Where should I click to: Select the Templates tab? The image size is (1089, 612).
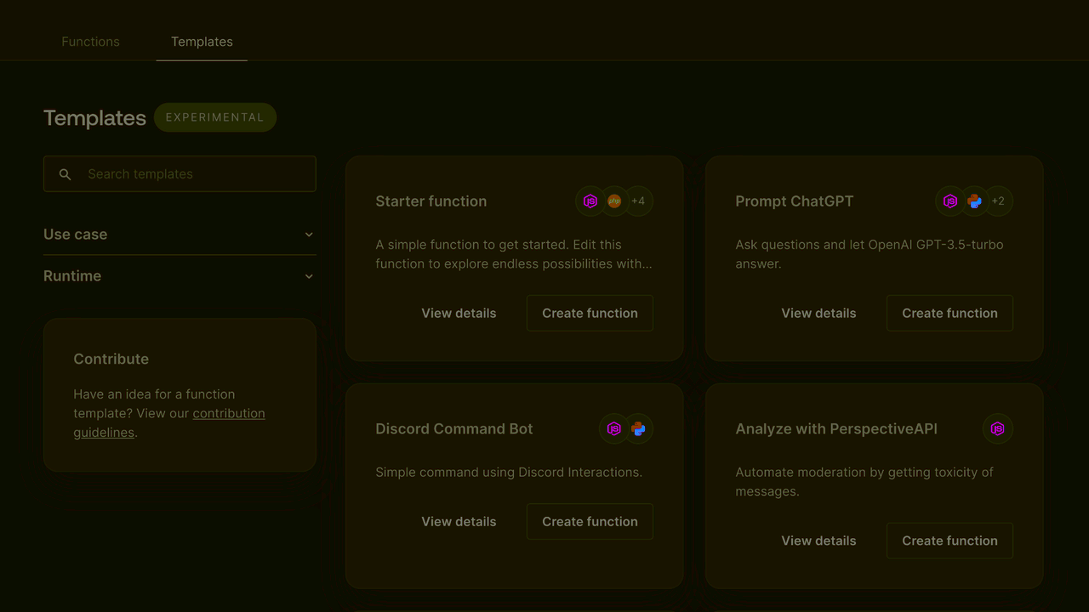pyautogui.click(x=202, y=41)
